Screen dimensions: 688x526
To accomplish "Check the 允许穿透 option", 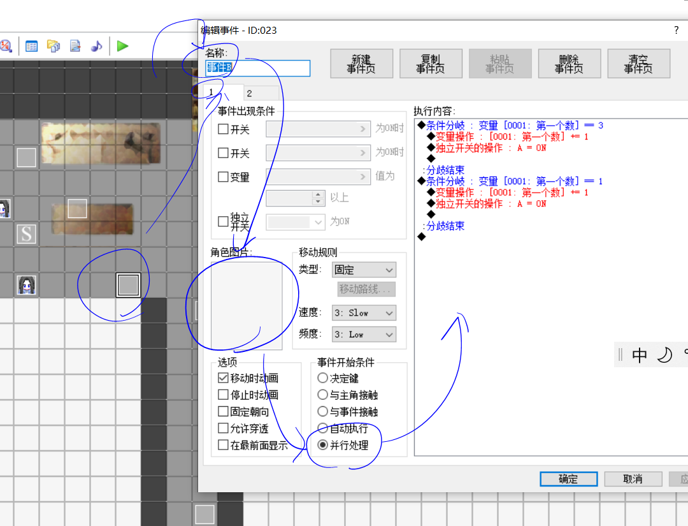I will [x=223, y=428].
